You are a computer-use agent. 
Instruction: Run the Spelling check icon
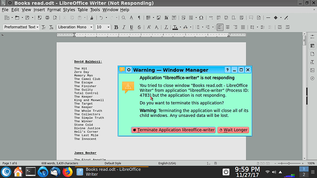point(131,18)
